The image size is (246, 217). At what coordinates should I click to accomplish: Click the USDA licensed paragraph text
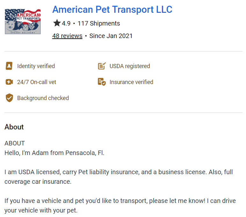coord(119,177)
